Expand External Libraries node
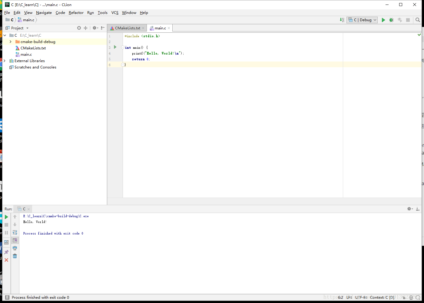The width and height of the screenshot is (424, 303). point(5,61)
